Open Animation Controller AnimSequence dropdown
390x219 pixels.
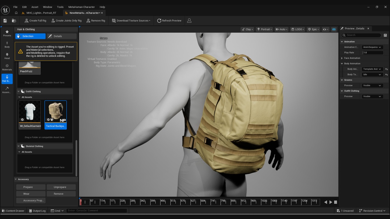(x=372, y=47)
